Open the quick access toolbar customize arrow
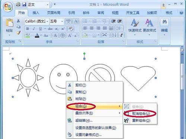This screenshot has width=186, height=139. point(55,4)
